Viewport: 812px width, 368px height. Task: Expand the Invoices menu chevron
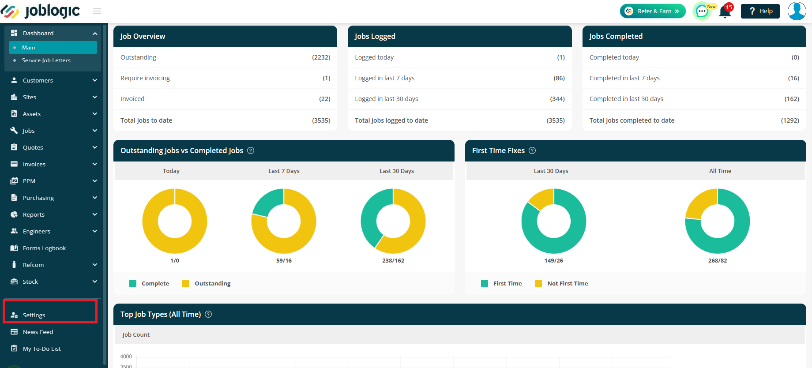pyautogui.click(x=95, y=164)
